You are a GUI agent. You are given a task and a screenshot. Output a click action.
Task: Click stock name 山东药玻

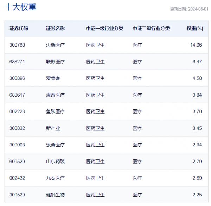pos(55,162)
